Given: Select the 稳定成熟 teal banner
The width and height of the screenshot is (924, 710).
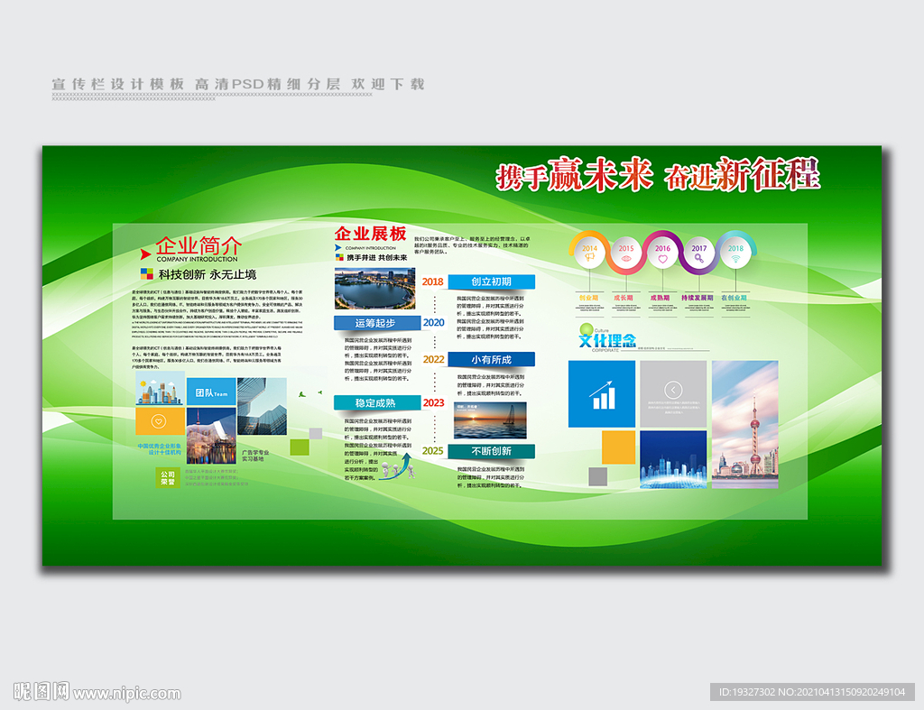Looking at the screenshot, I should click(x=376, y=403).
